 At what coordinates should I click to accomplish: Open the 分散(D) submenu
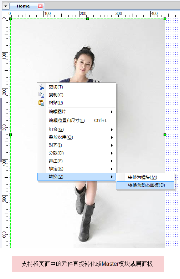pyautogui.click(x=76, y=153)
